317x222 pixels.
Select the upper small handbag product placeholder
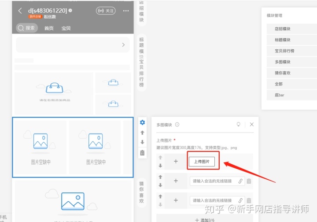point(113,83)
